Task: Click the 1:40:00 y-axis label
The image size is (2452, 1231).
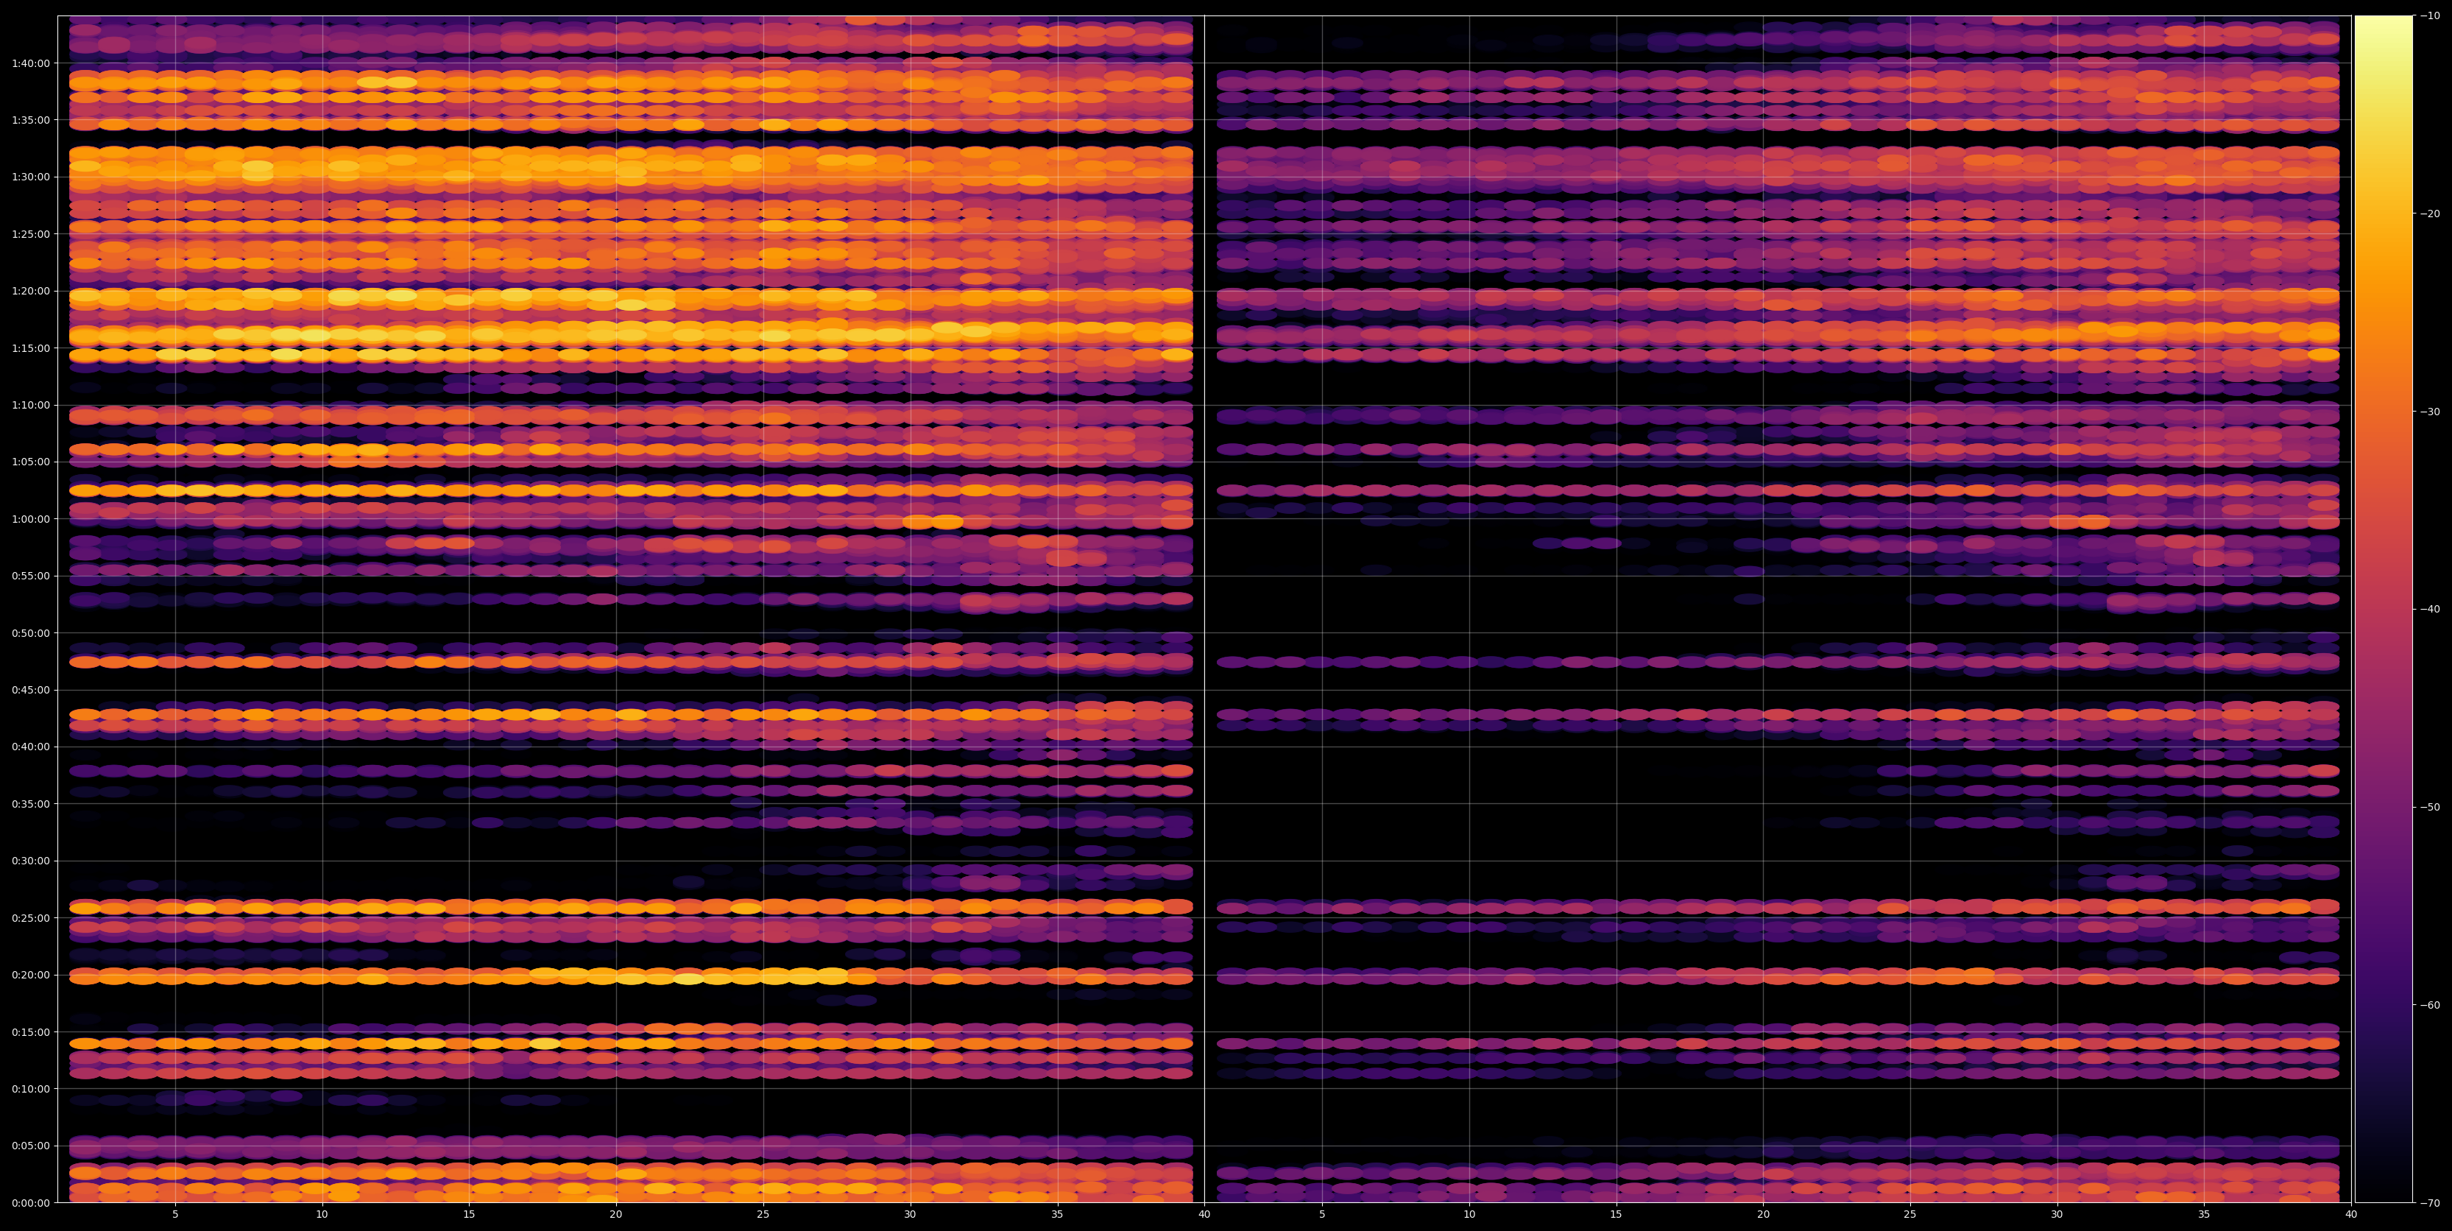Action: coord(30,63)
